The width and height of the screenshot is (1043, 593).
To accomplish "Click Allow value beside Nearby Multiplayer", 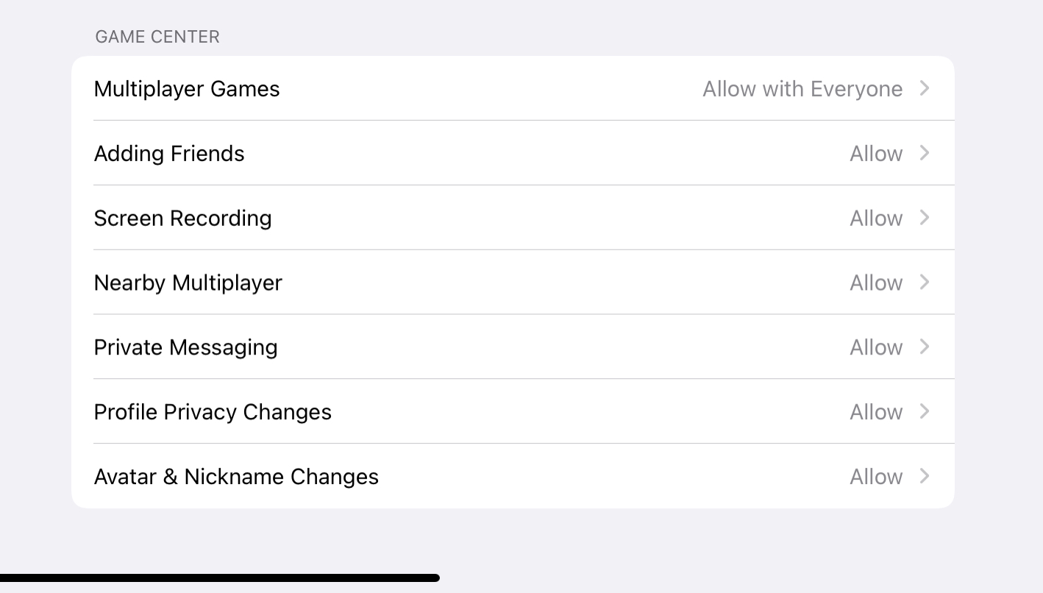I will 876,283.
